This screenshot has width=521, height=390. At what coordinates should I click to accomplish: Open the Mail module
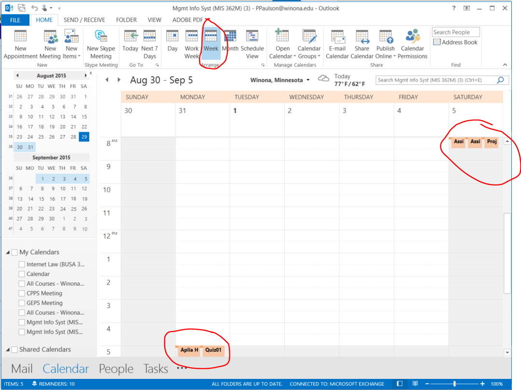click(x=22, y=369)
